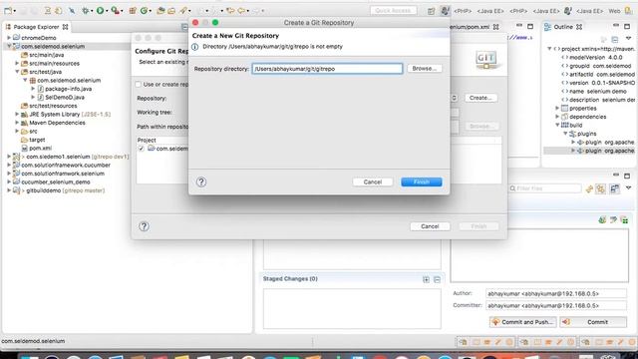Click the Browse... button next to Repository directory
This screenshot has width=638, height=359.
point(424,69)
